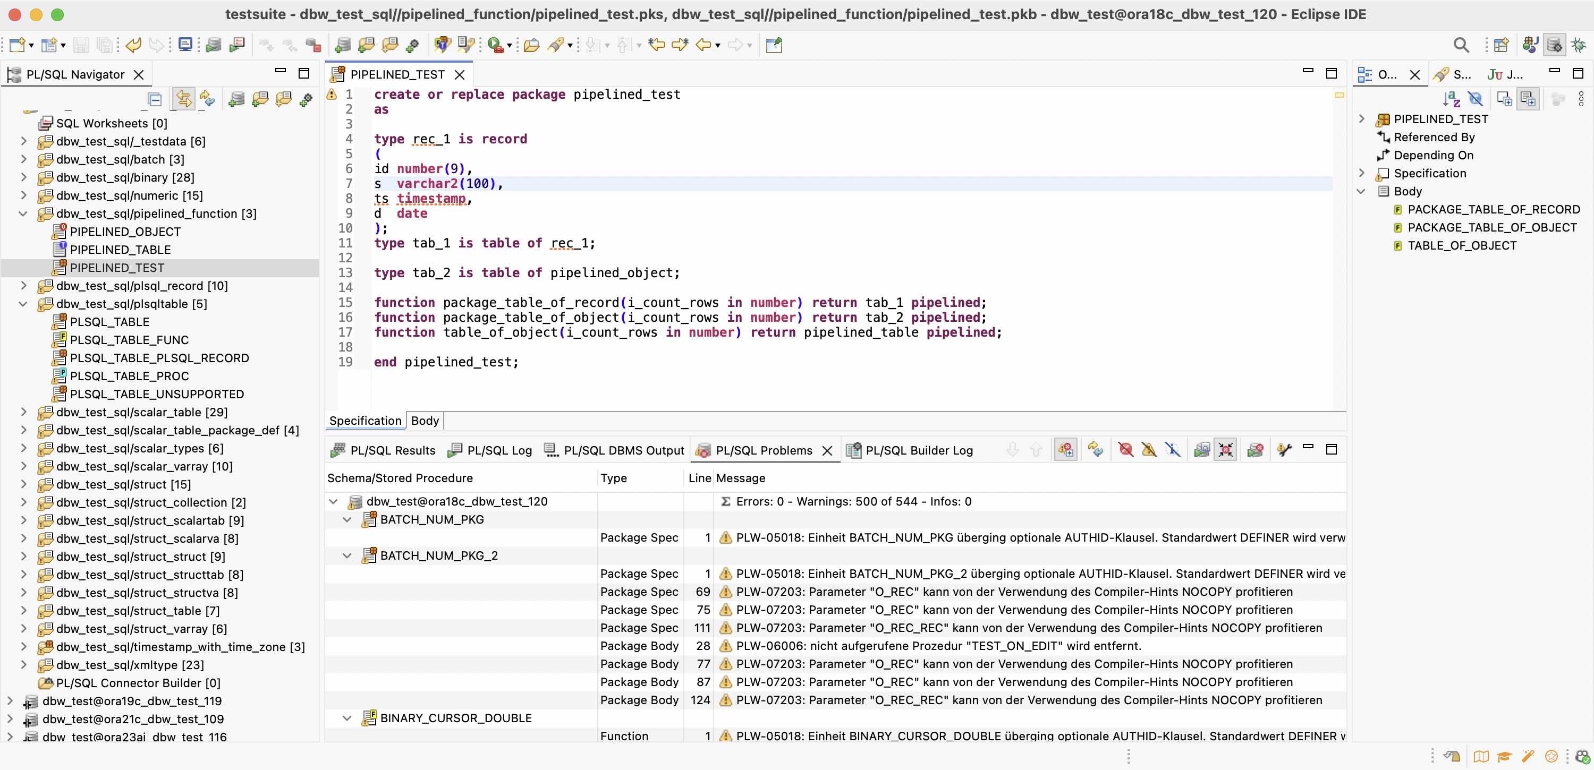Close the PIPELINED_TEST editor tab
Screen dimensions: 1594x770
click(460, 74)
